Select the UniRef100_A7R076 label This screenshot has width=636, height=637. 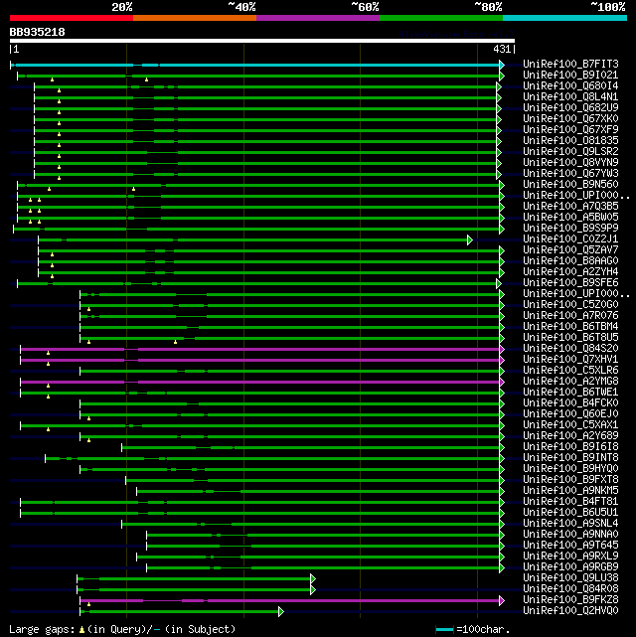click(570, 315)
